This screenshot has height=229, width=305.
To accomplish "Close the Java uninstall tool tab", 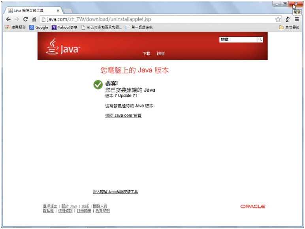I will click(x=58, y=11).
